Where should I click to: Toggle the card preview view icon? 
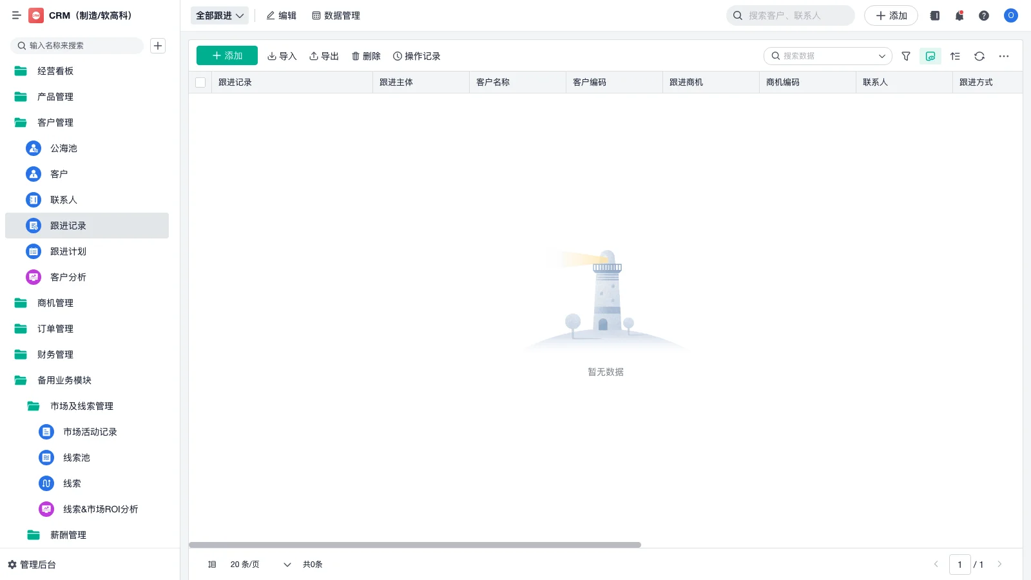coord(930,56)
